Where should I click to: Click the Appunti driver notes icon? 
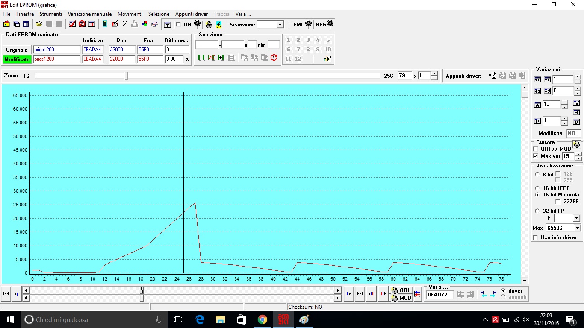click(x=493, y=76)
